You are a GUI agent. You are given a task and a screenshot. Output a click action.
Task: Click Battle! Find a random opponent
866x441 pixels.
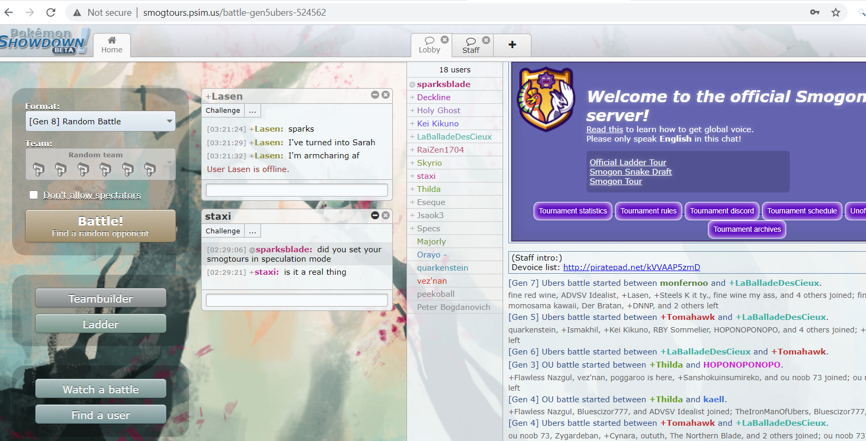coord(100,226)
